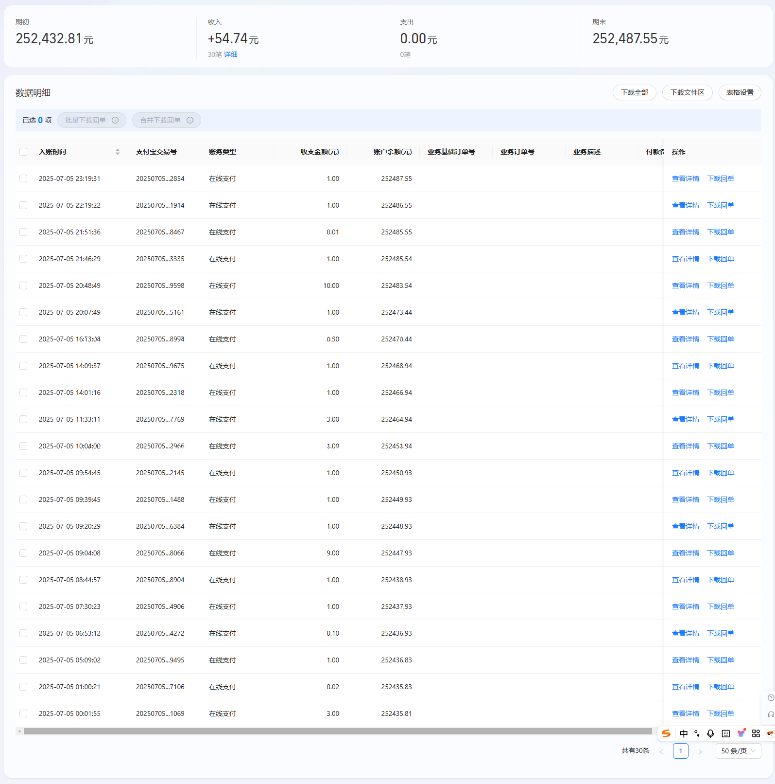The height and width of the screenshot is (784, 775).
Task: Download receipt for transaction 20250705...1488
Action: [721, 499]
